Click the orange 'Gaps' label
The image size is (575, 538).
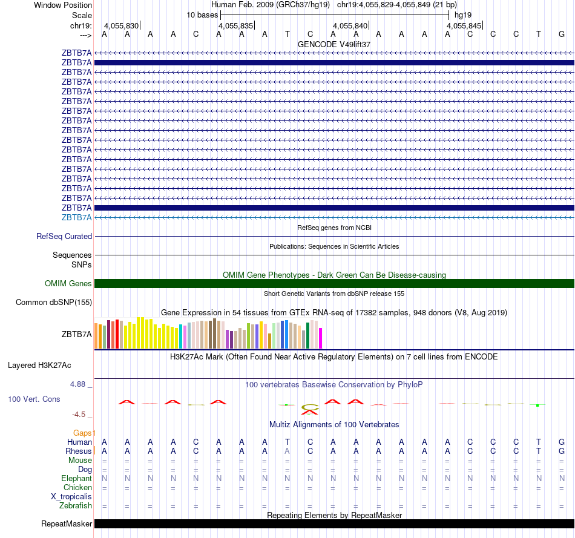[x=82, y=433]
